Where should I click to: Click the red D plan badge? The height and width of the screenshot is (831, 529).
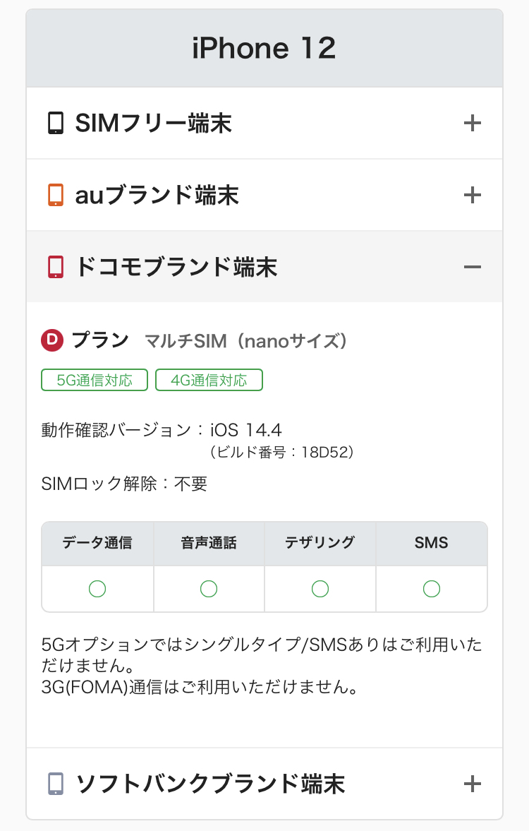(x=52, y=340)
